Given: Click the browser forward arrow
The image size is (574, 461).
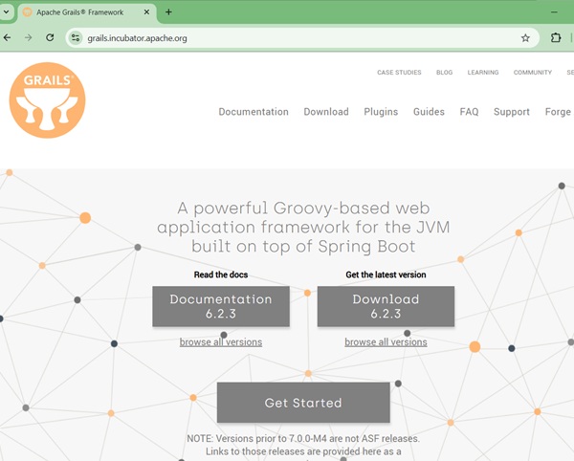Looking at the screenshot, I should 28,37.
